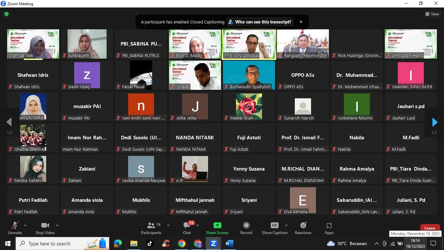Dismiss the Closed Captioning notification
The width and height of the screenshot is (444, 250).
(x=301, y=22)
